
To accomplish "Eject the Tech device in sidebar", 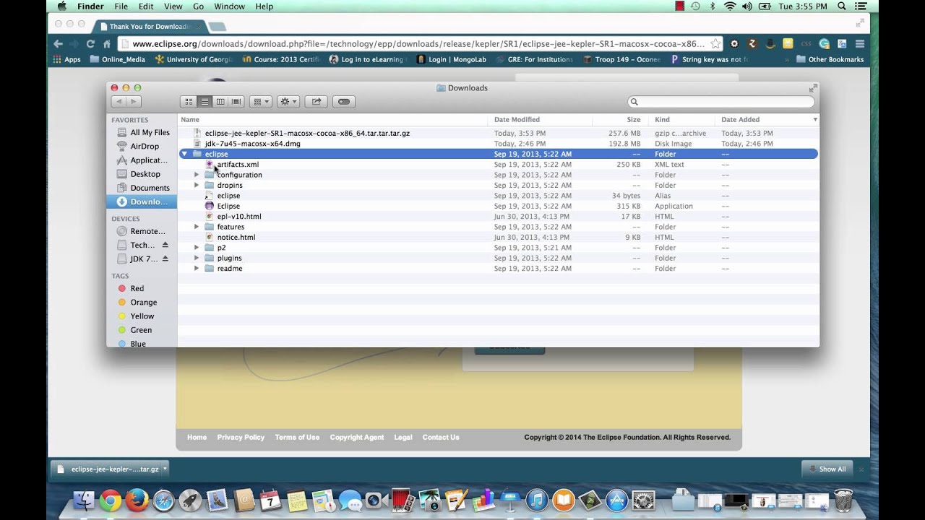I will [x=165, y=245].
